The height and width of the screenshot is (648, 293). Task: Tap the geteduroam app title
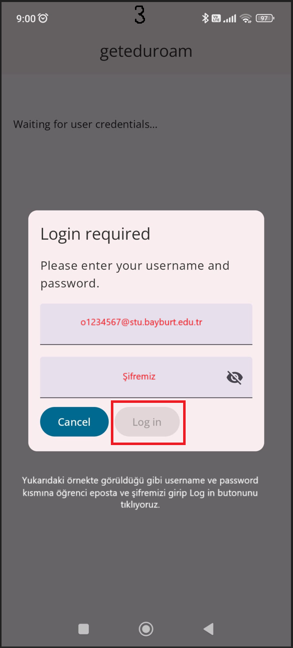[x=146, y=51]
